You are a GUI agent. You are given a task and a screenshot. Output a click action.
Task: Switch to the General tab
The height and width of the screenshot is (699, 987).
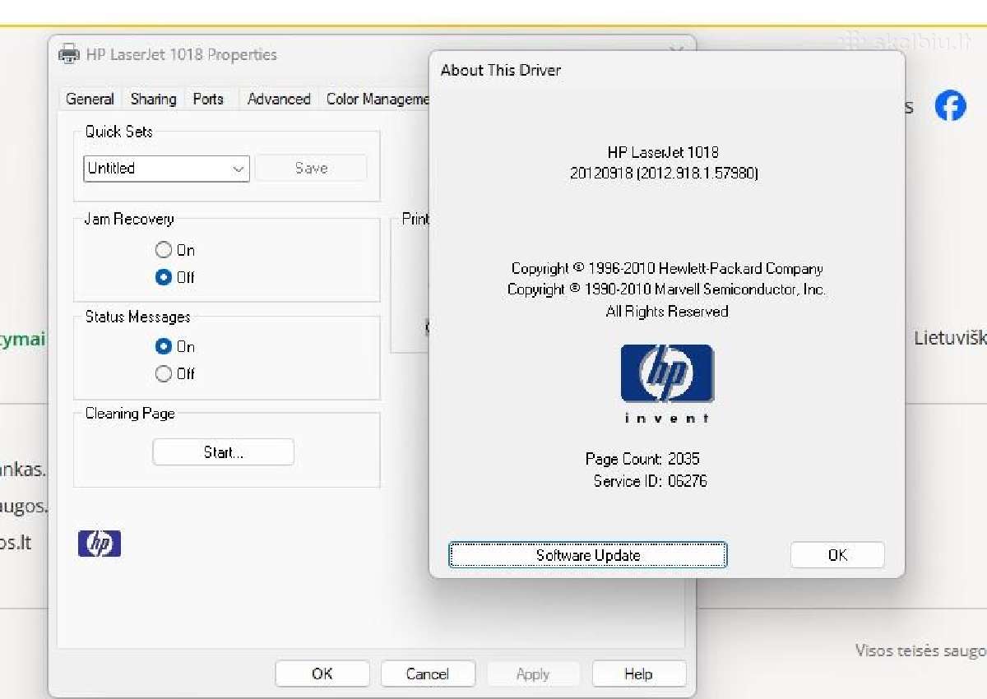[x=90, y=99]
